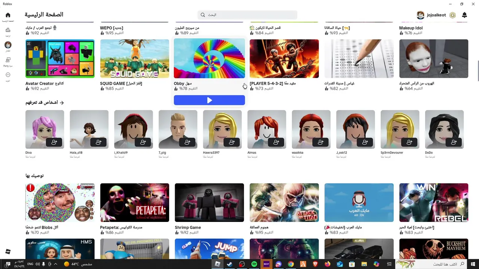The image size is (479, 269).
Task: Expand the hidden tray icons chevron
Action: coord(56,264)
